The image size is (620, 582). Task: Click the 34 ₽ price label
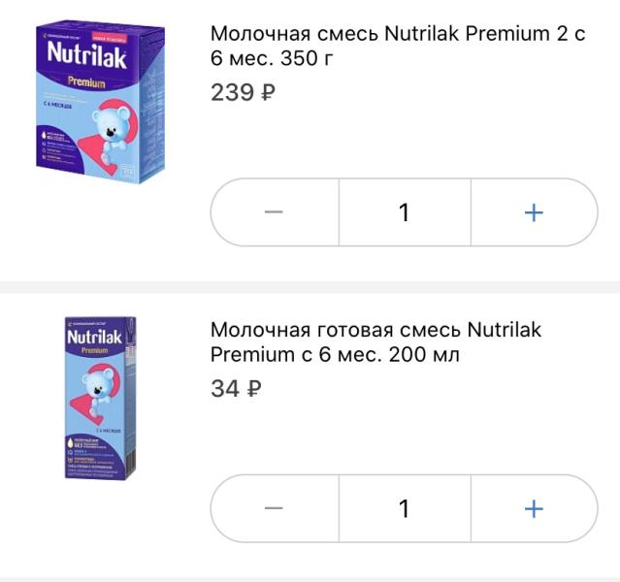[236, 388]
